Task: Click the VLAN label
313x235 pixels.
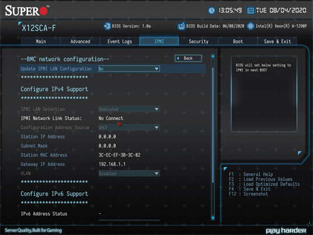Action: [x=26, y=174]
